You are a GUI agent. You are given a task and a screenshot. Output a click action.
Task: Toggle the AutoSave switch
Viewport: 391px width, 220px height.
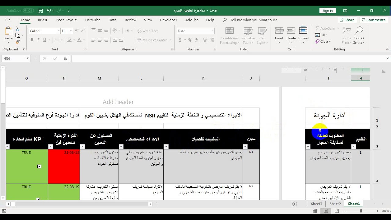click(x=28, y=10)
